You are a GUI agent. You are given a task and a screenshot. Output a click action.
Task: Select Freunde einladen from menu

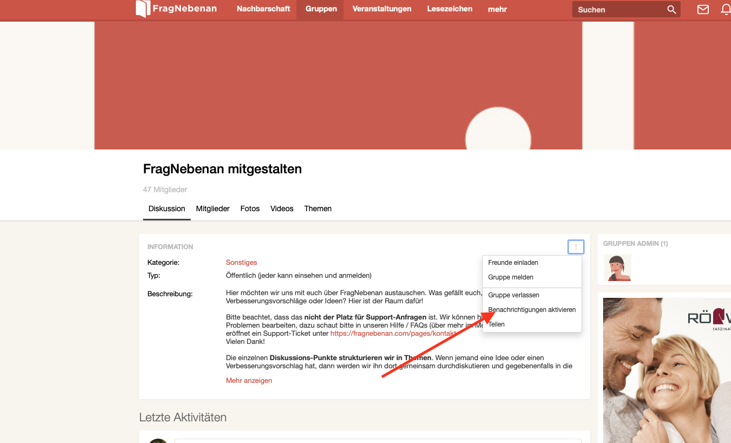[x=513, y=263]
